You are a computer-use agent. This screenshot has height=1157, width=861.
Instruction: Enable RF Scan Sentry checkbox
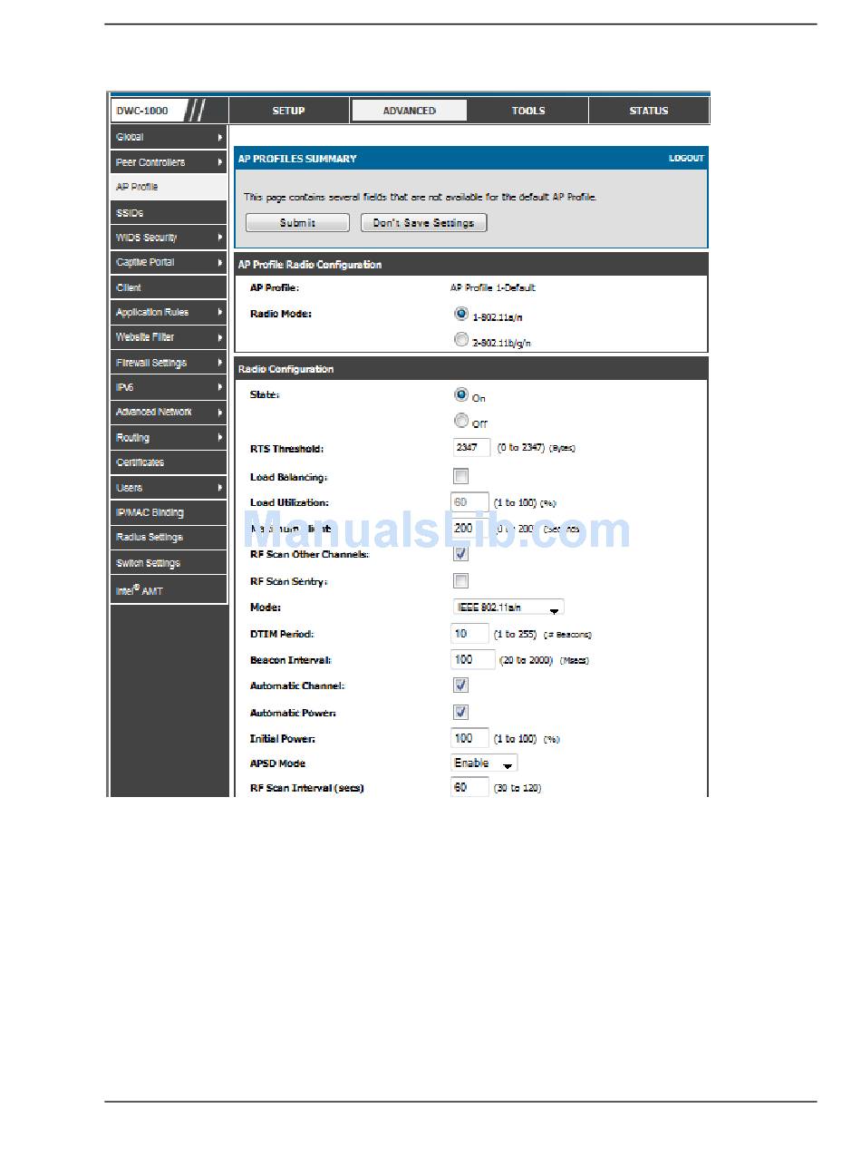(461, 581)
